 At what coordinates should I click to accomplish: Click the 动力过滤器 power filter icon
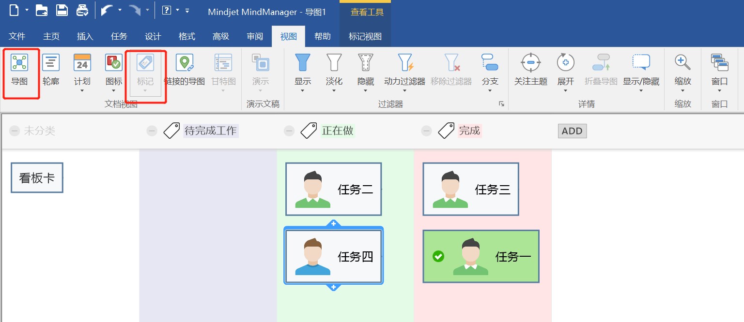404,70
